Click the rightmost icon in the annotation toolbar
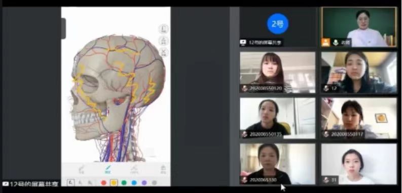402x193 pixels. point(163,169)
